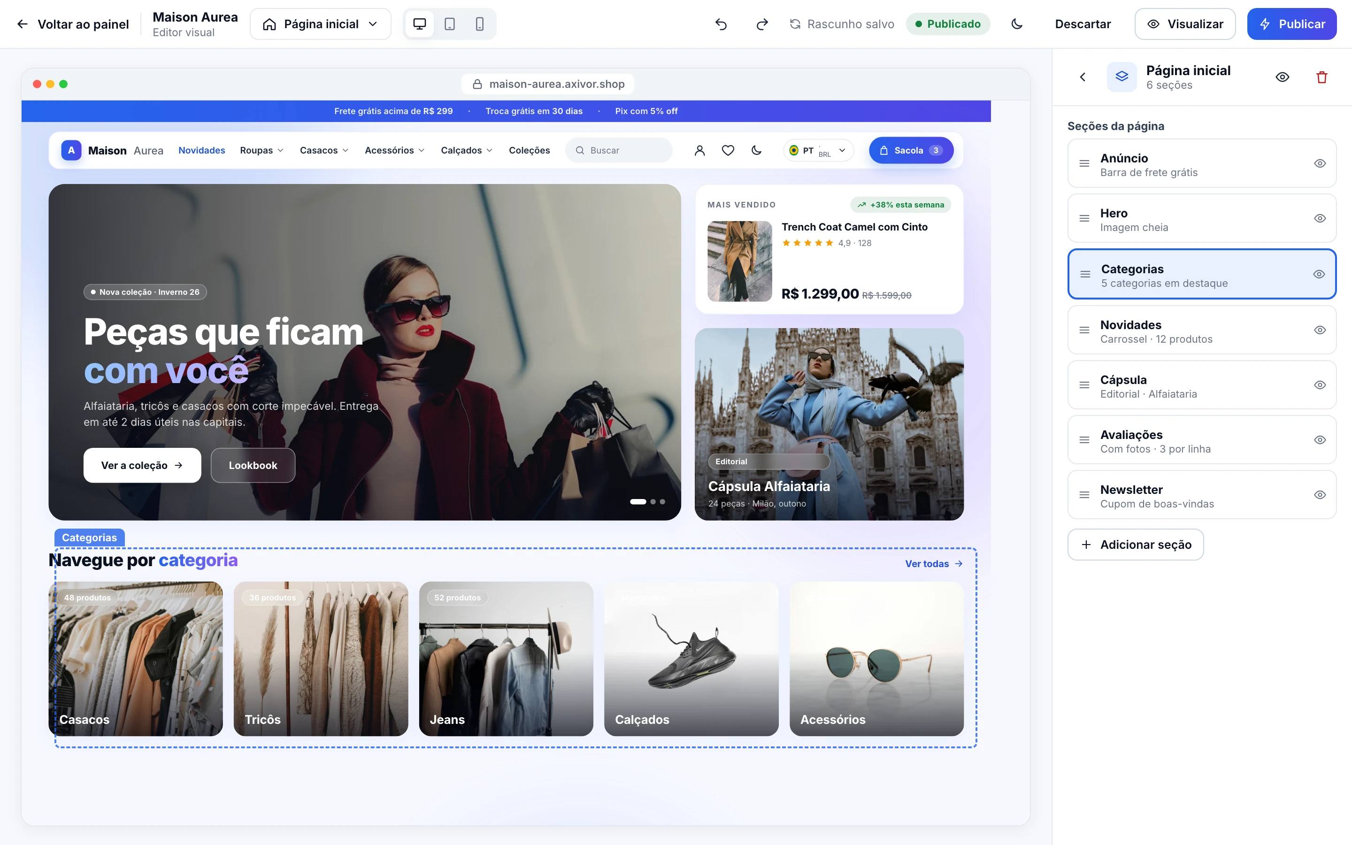Select the Avaliações section row
This screenshot has width=1352, height=845.
click(x=1202, y=440)
